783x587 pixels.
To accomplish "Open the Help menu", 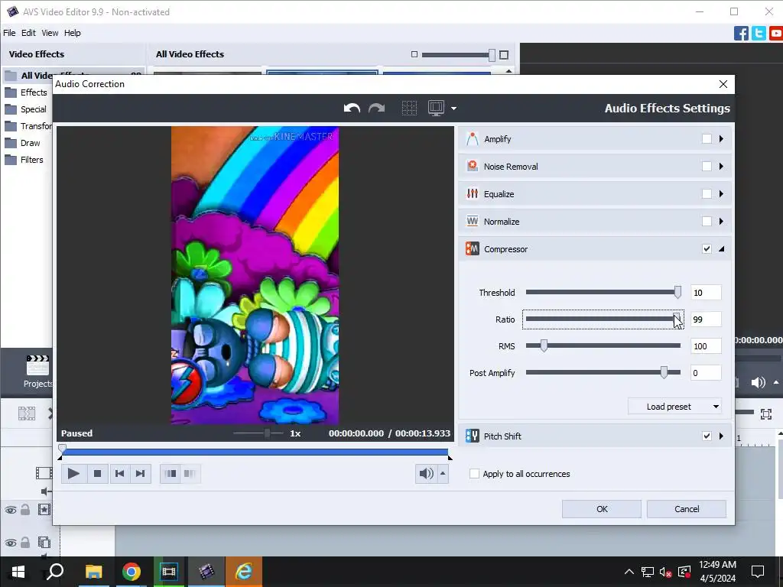I will pos(72,33).
